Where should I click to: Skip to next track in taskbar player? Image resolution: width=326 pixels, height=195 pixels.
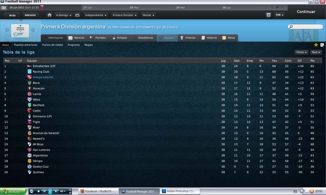pos(56,191)
